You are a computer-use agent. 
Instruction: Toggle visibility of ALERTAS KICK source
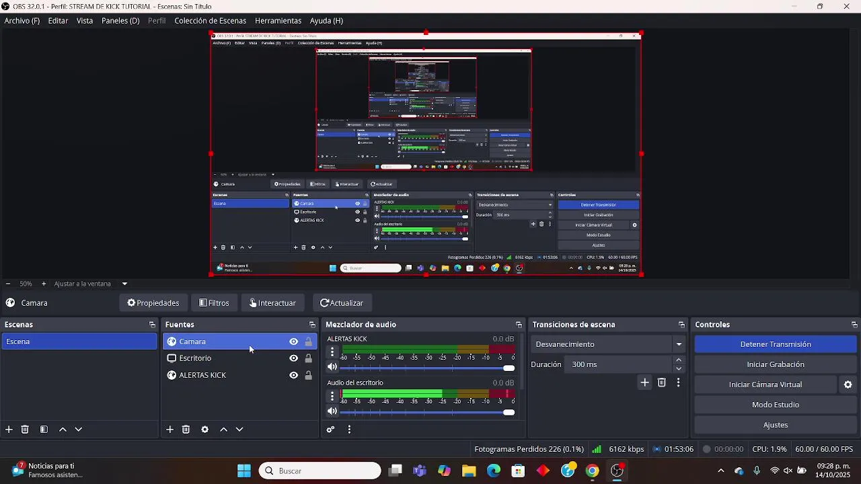point(293,375)
